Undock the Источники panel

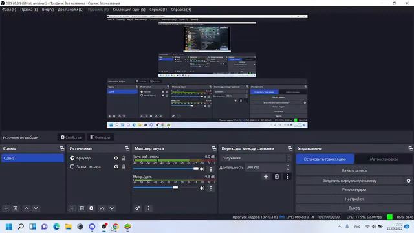127,148
